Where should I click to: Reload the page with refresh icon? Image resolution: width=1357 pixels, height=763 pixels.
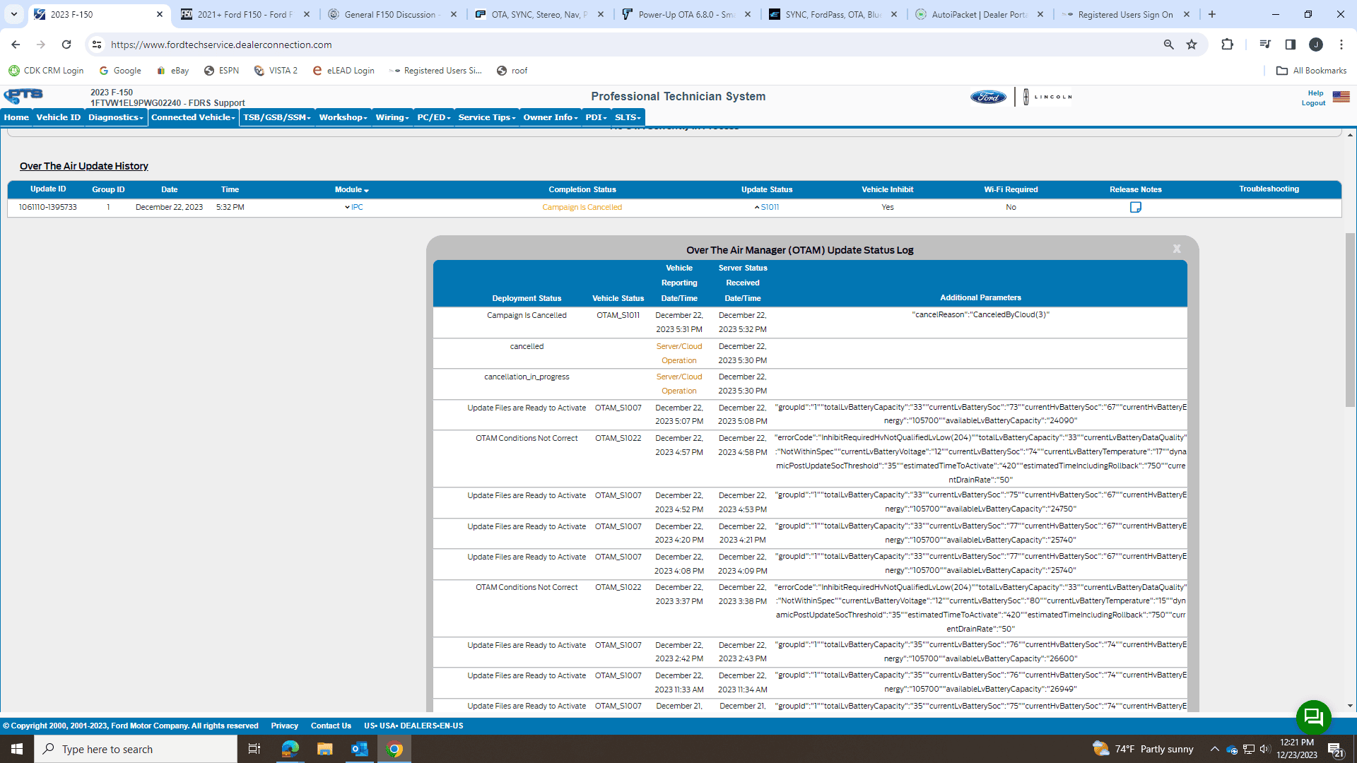click(x=66, y=45)
